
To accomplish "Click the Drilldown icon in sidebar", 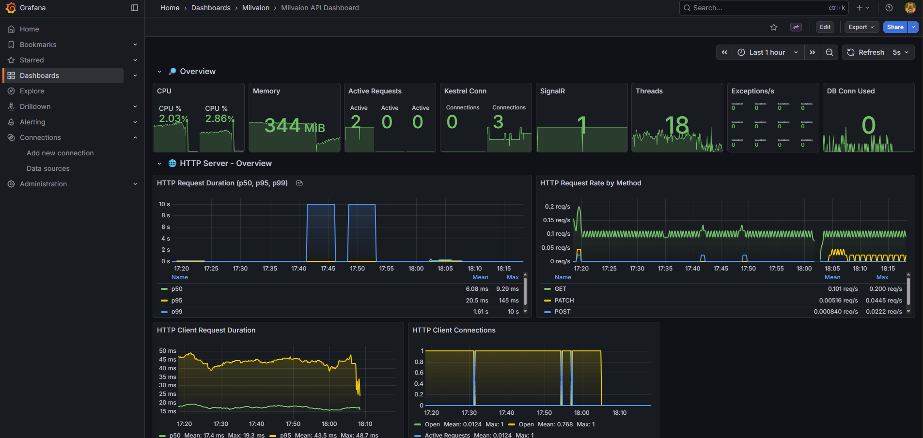I will click(11, 106).
